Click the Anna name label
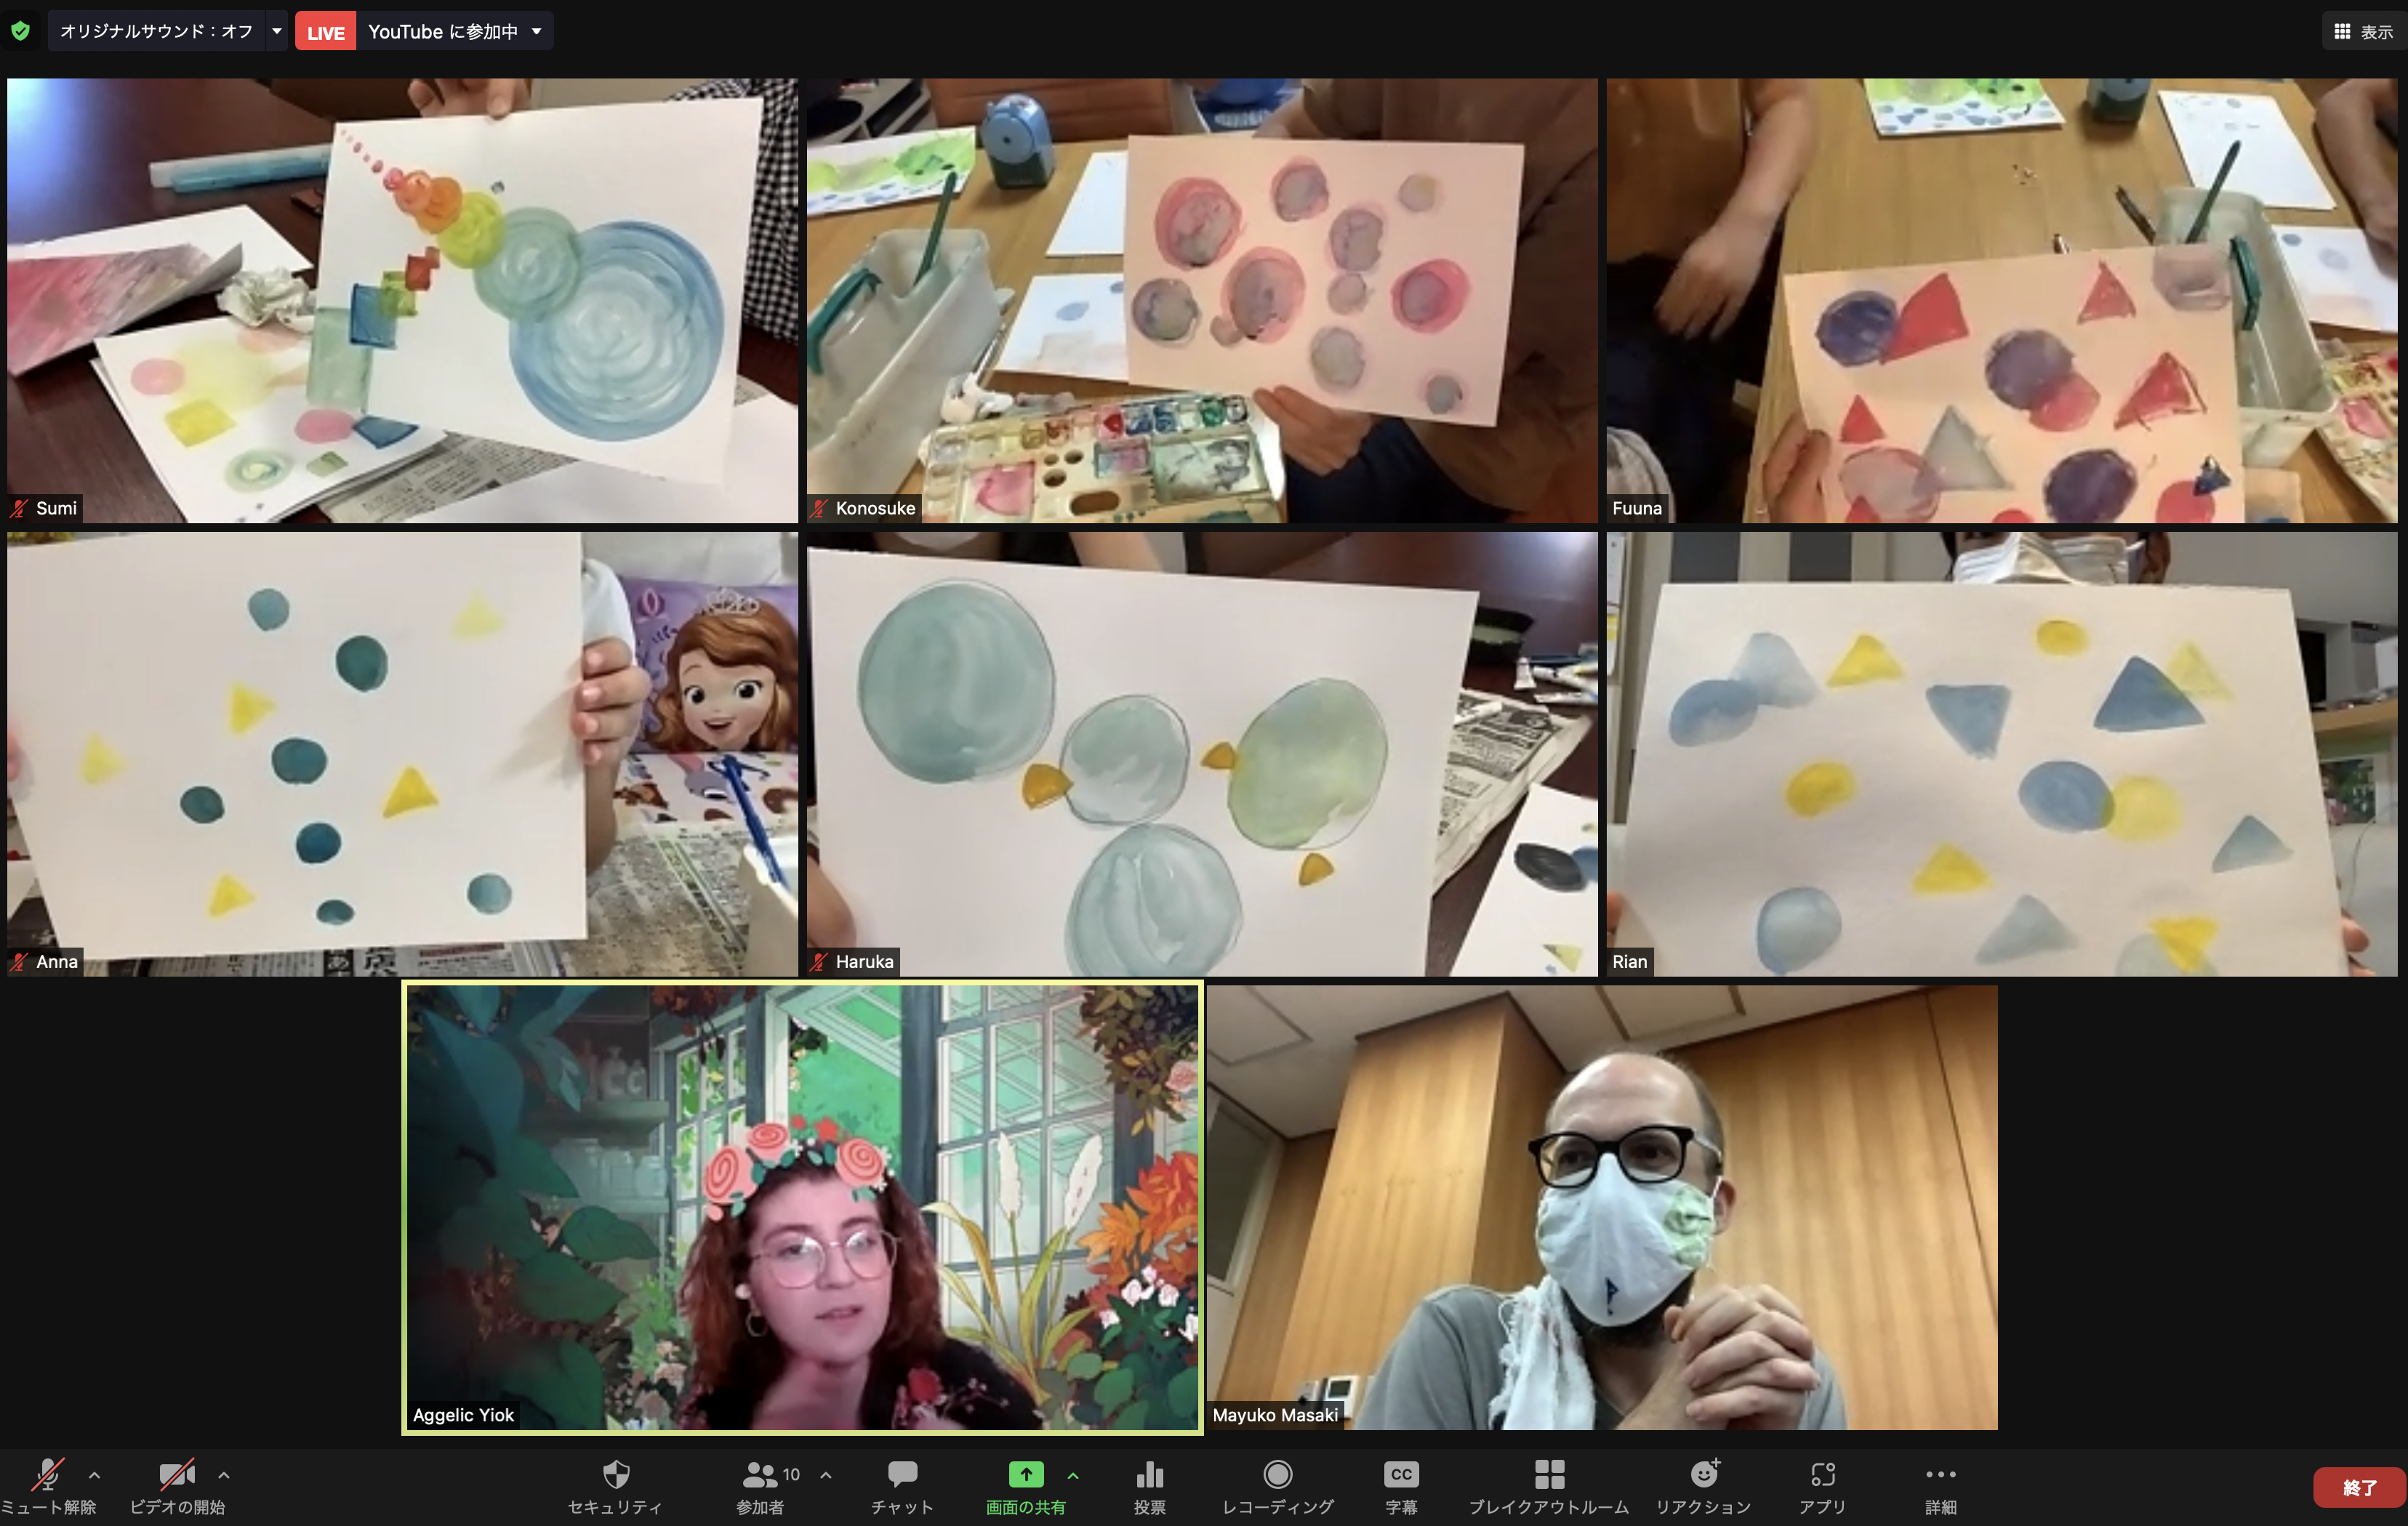Image resolution: width=2408 pixels, height=1526 pixels. click(57, 961)
